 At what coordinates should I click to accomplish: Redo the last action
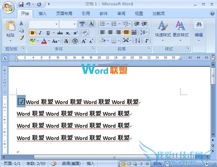click(39, 4)
